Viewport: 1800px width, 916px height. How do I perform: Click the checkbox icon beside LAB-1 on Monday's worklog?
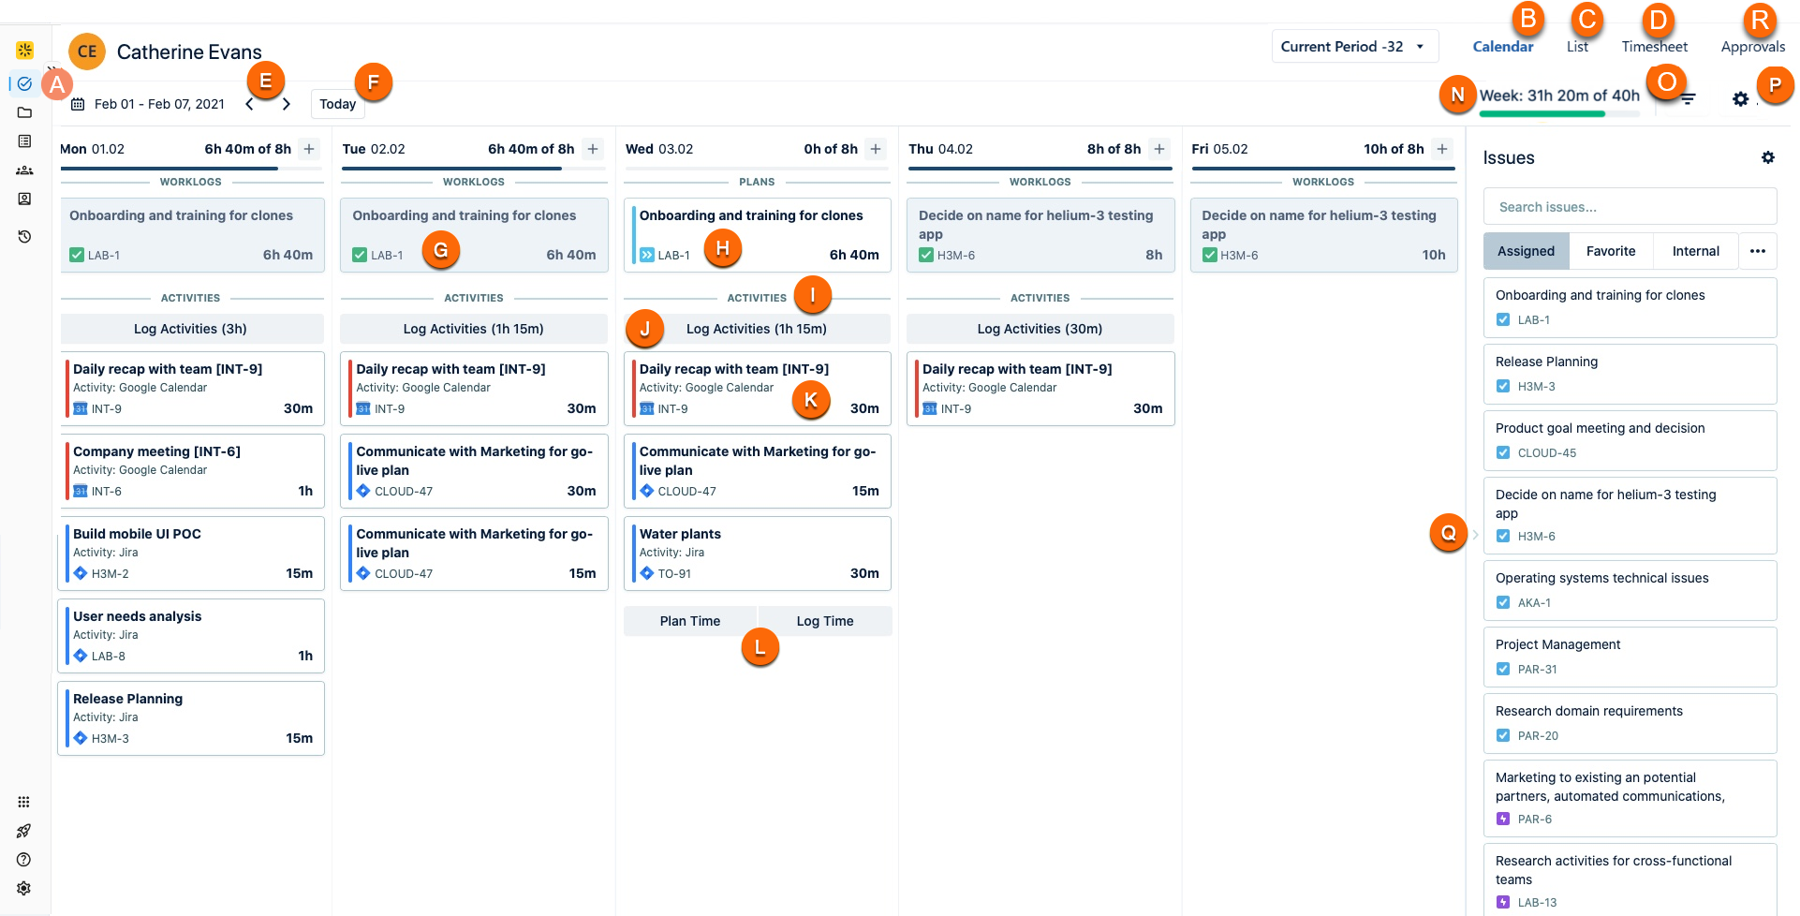tap(77, 255)
